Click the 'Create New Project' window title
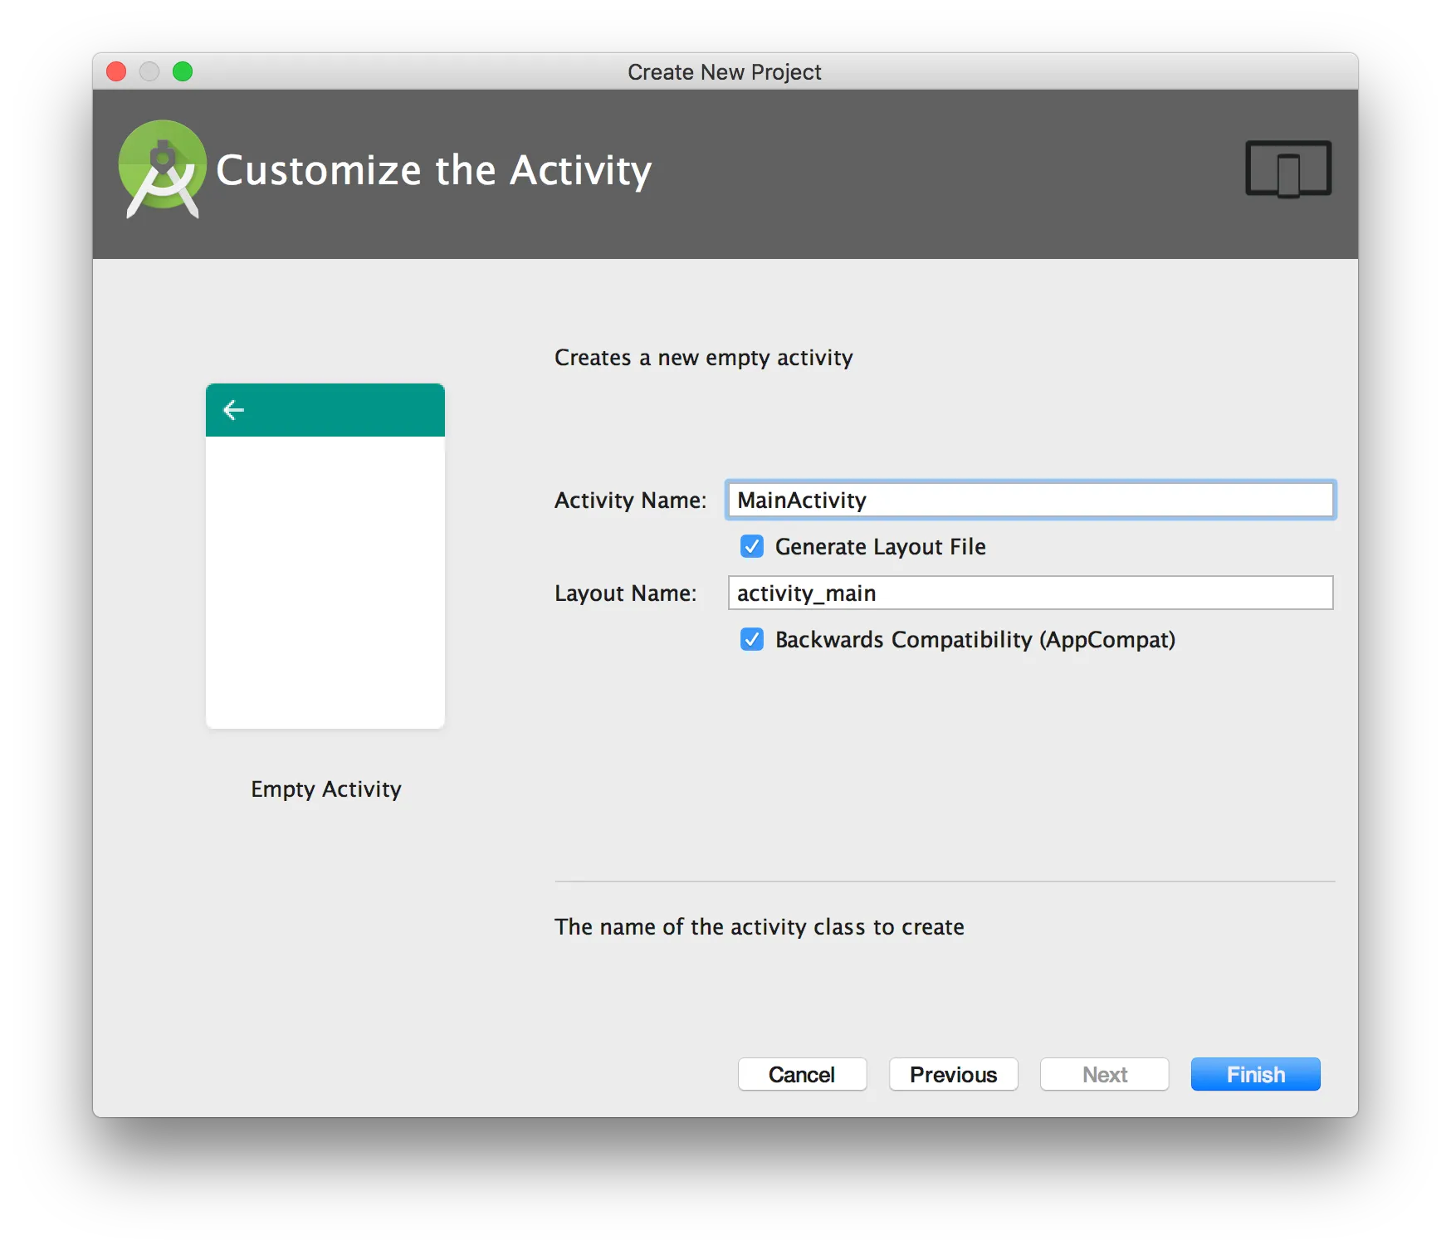 pyautogui.click(x=725, y=72)
